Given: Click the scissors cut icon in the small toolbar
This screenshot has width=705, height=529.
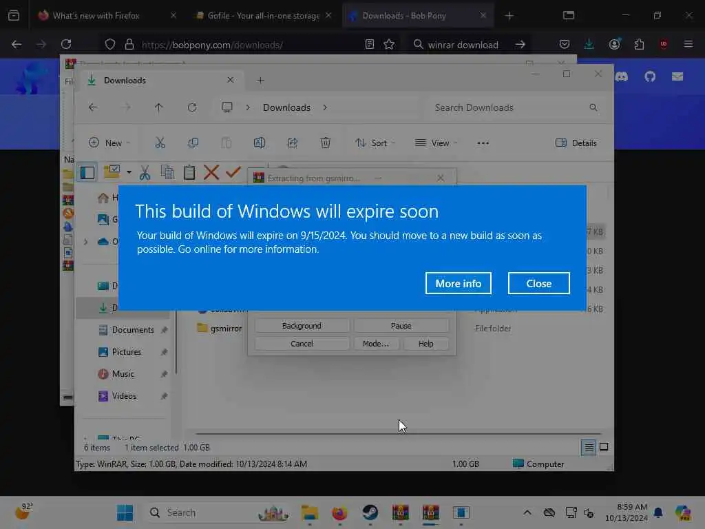Looking at the screenshot, I should point(145,173).
